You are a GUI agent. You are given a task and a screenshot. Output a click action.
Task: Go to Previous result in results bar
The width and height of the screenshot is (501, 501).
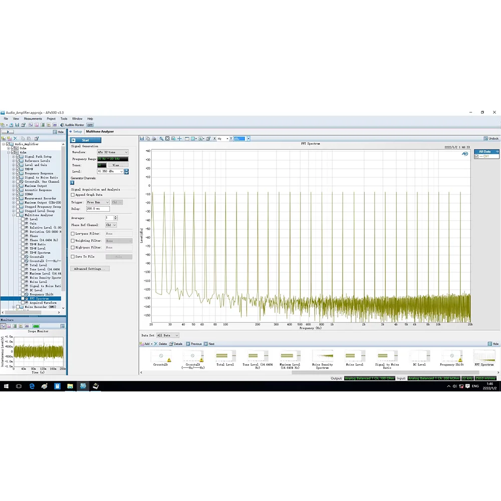tap(188, 344)
